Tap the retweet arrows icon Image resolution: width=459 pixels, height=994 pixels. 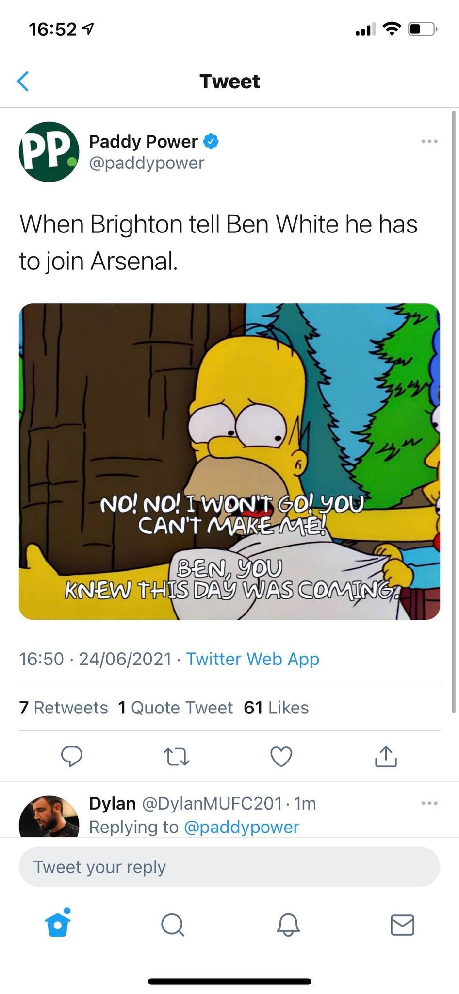176,757
